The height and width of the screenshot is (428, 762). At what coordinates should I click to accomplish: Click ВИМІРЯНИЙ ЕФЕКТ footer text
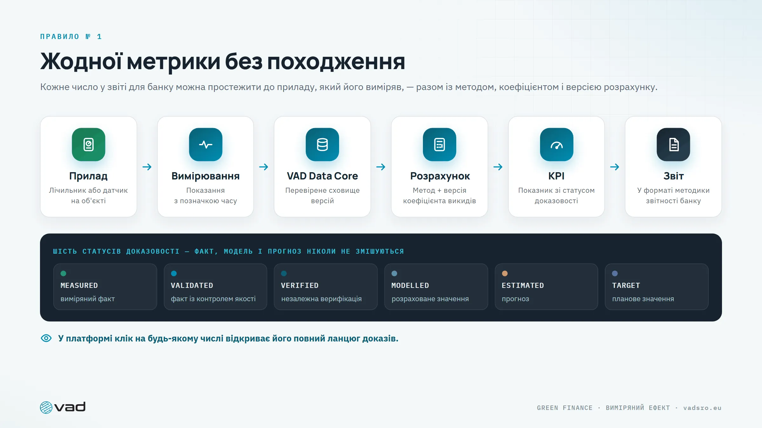tap(638, 408)
